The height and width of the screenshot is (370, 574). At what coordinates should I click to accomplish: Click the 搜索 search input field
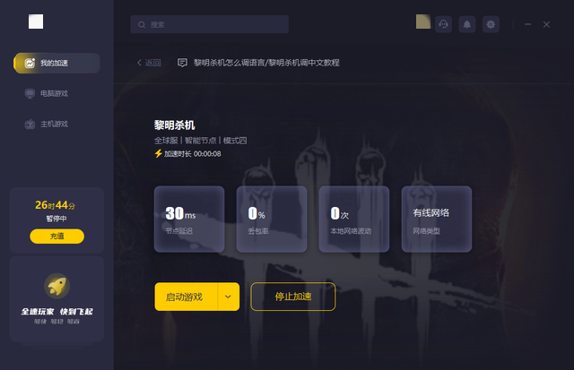tap(209, 24)
